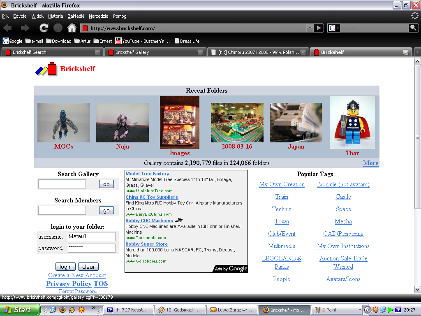Click the page scrollbar down arrow
This screenshot has height=316, width=421.
(x=418, y=289)
